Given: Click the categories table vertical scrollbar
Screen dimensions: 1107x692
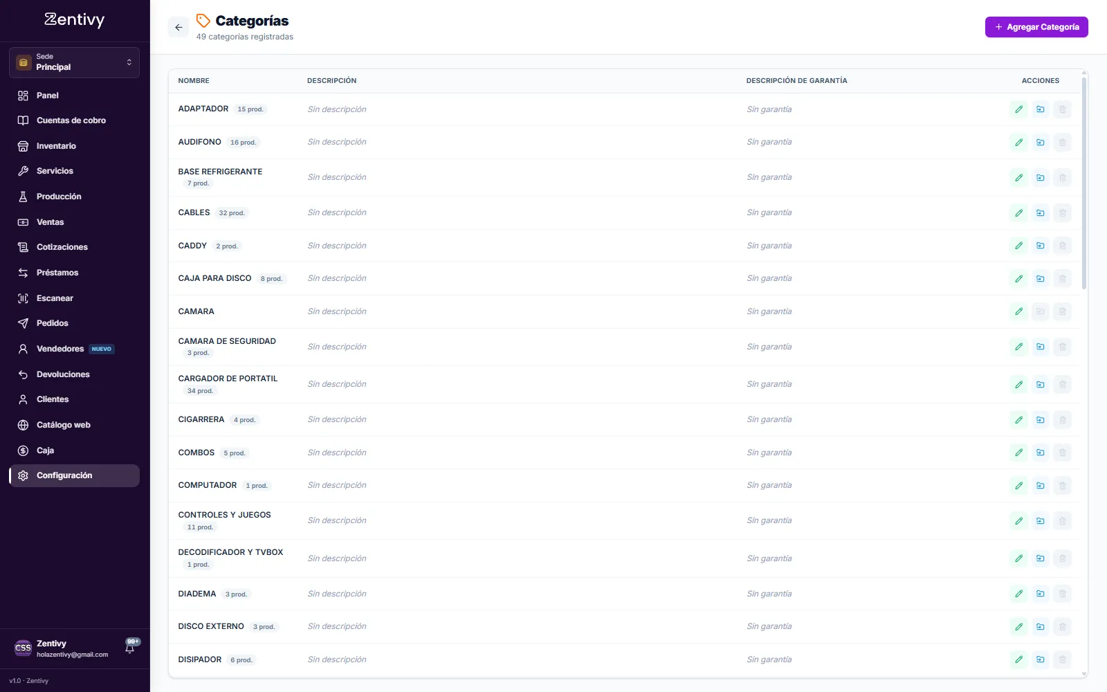Looking at the screenshot, I should point(1084,183).
